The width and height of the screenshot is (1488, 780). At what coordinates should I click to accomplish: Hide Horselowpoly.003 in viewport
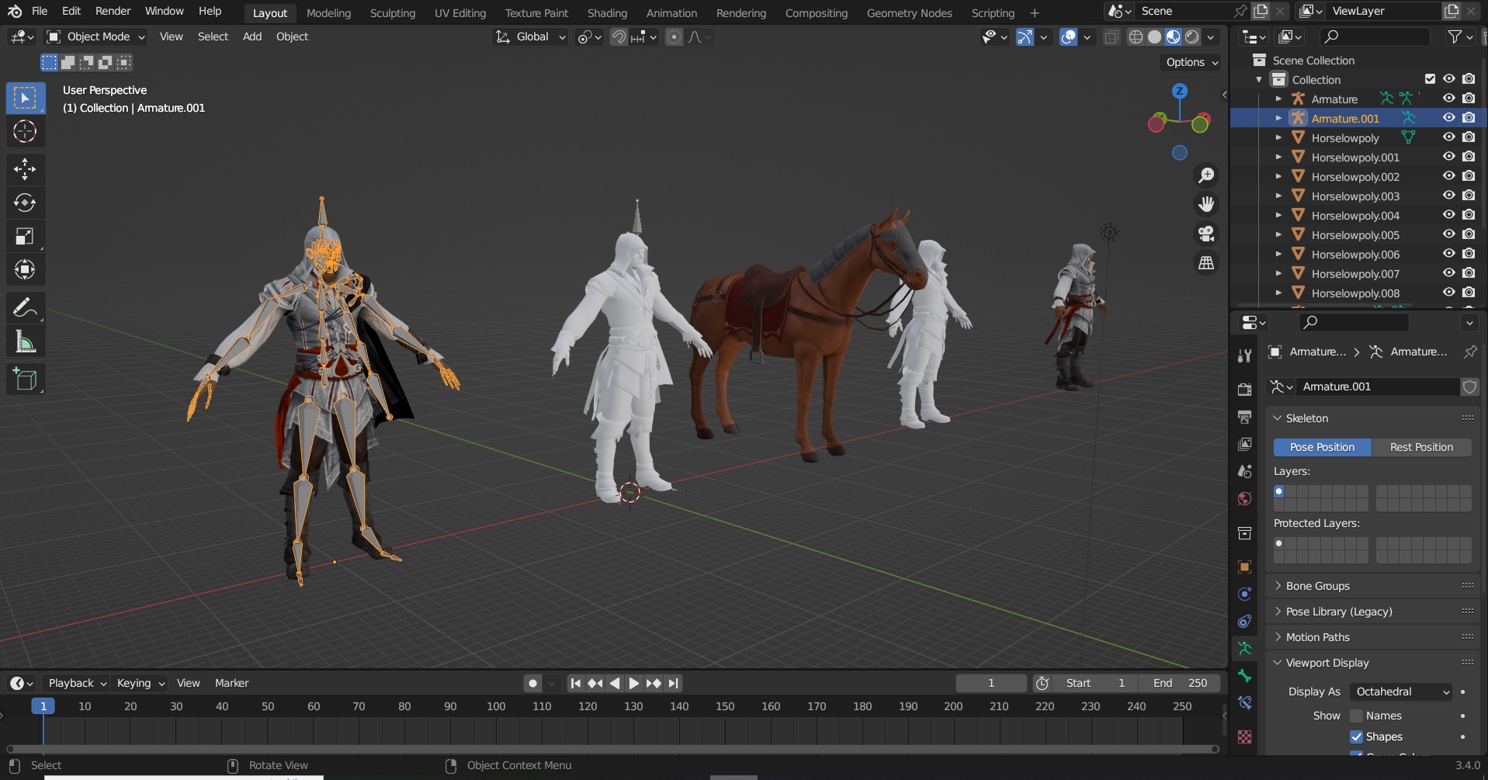click(x=1448, y=196)
